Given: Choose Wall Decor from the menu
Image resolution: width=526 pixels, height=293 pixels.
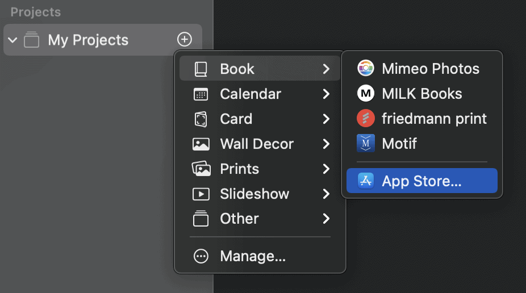Looking at the screenshot, I should coord(260,144).
